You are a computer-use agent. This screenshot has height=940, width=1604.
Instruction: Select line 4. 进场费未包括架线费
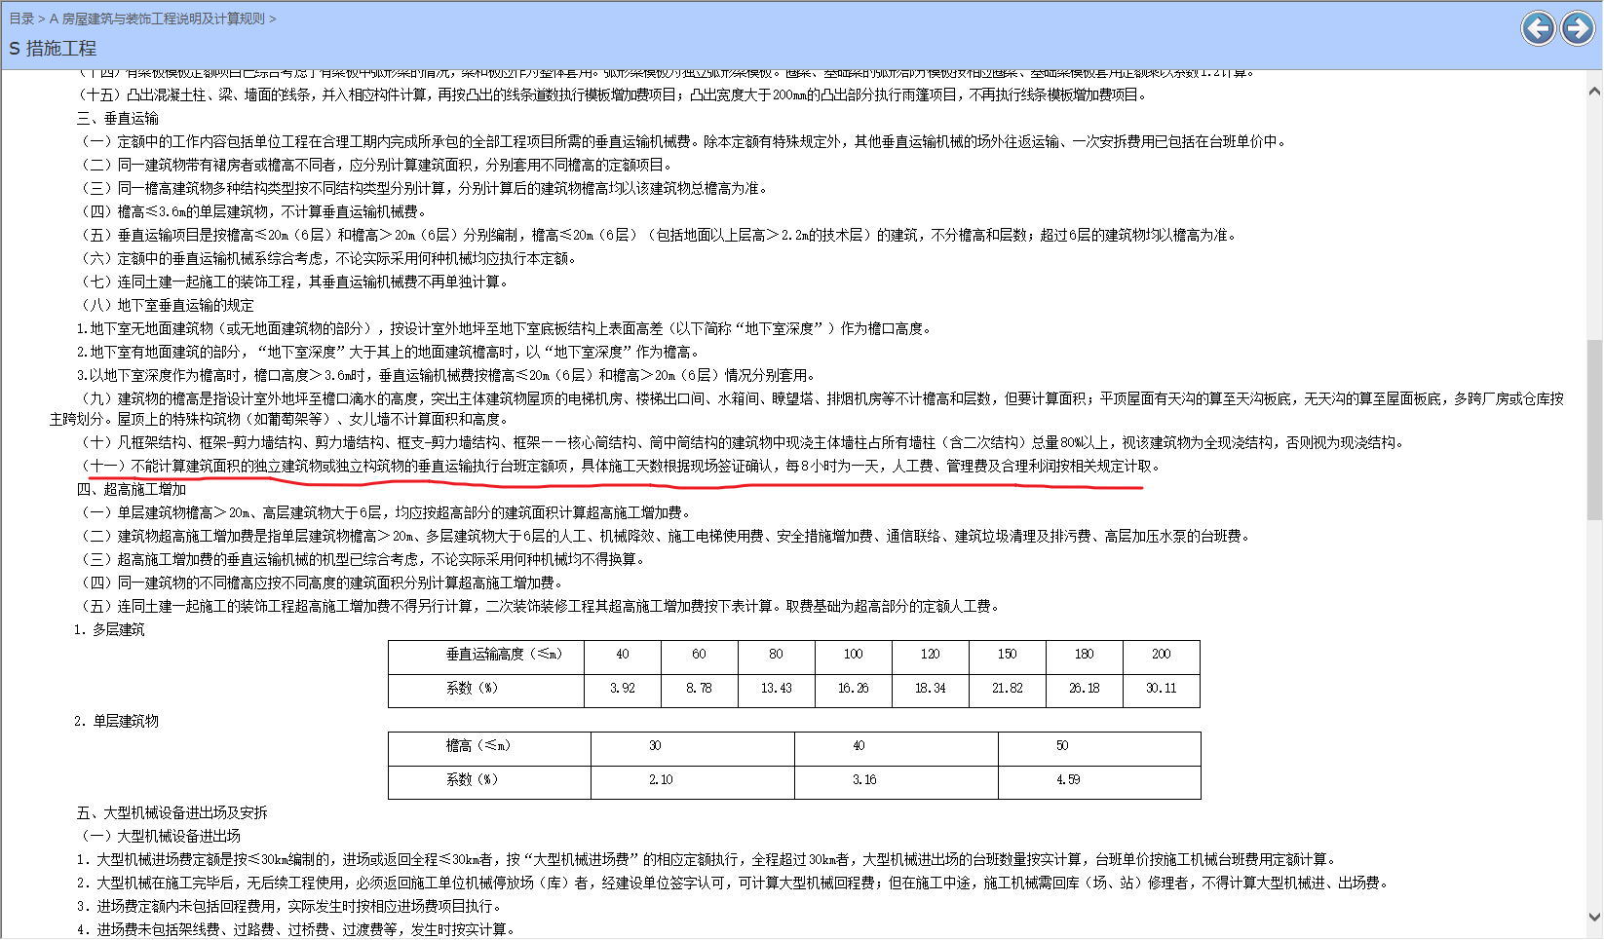pos(295,929)
